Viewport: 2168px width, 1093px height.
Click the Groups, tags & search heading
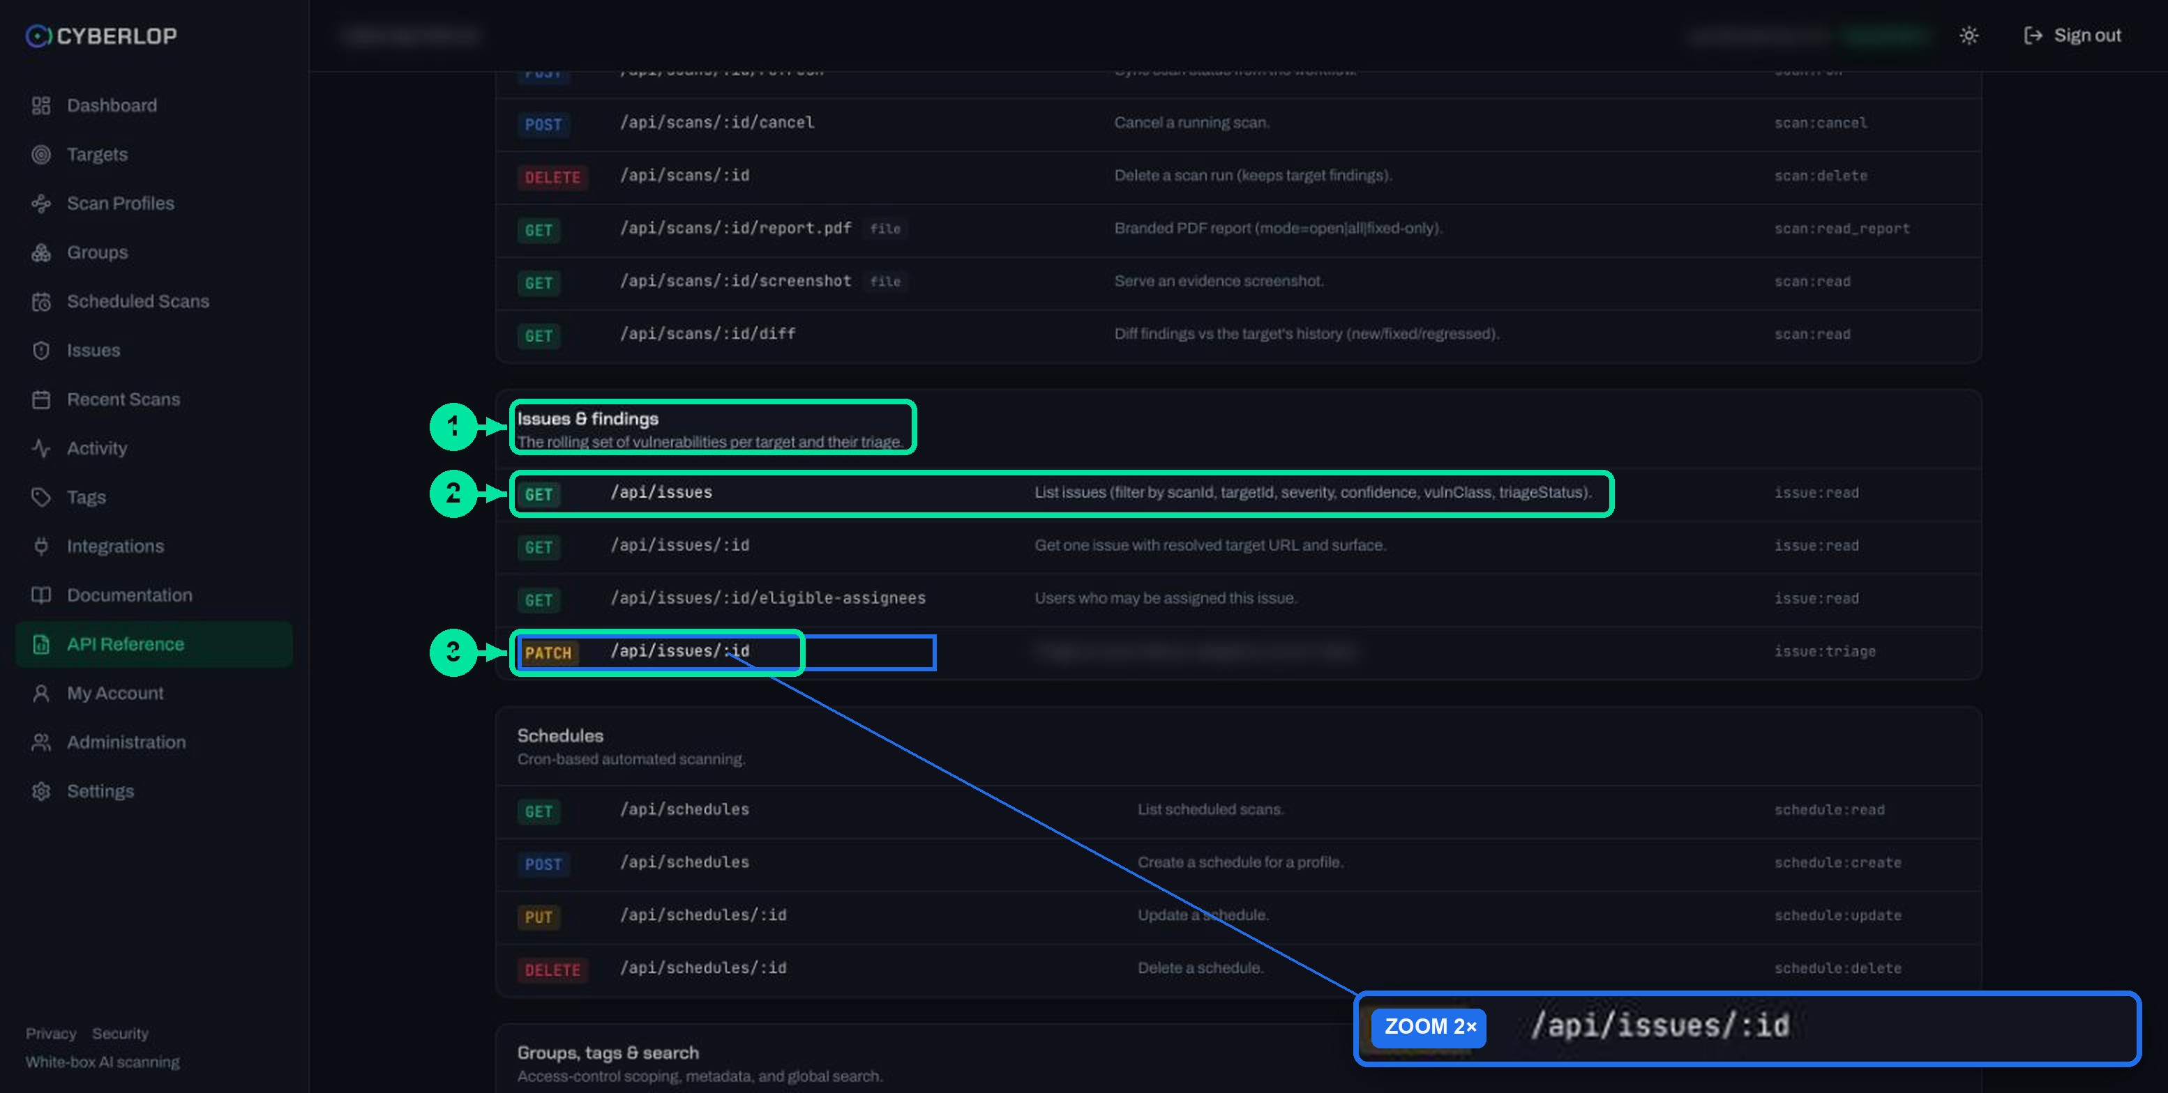click(x=608, y=1053)
